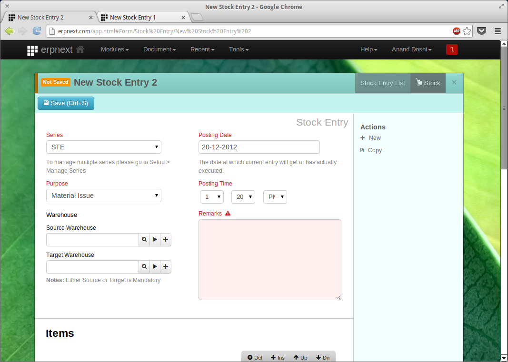Click the Target Warehouse input field

pos(93,267)
